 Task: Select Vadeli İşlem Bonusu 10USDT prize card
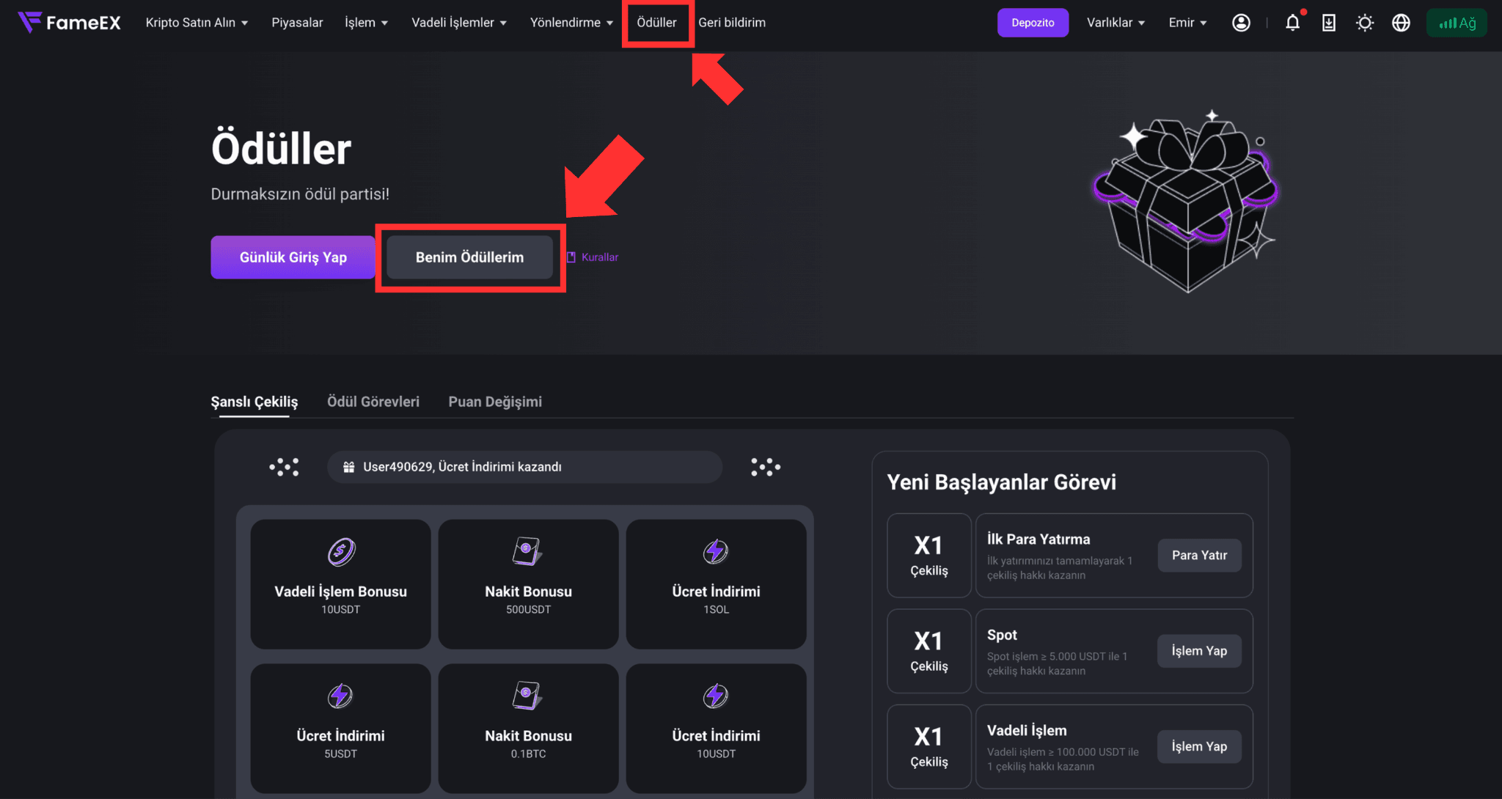pos(340,584)
